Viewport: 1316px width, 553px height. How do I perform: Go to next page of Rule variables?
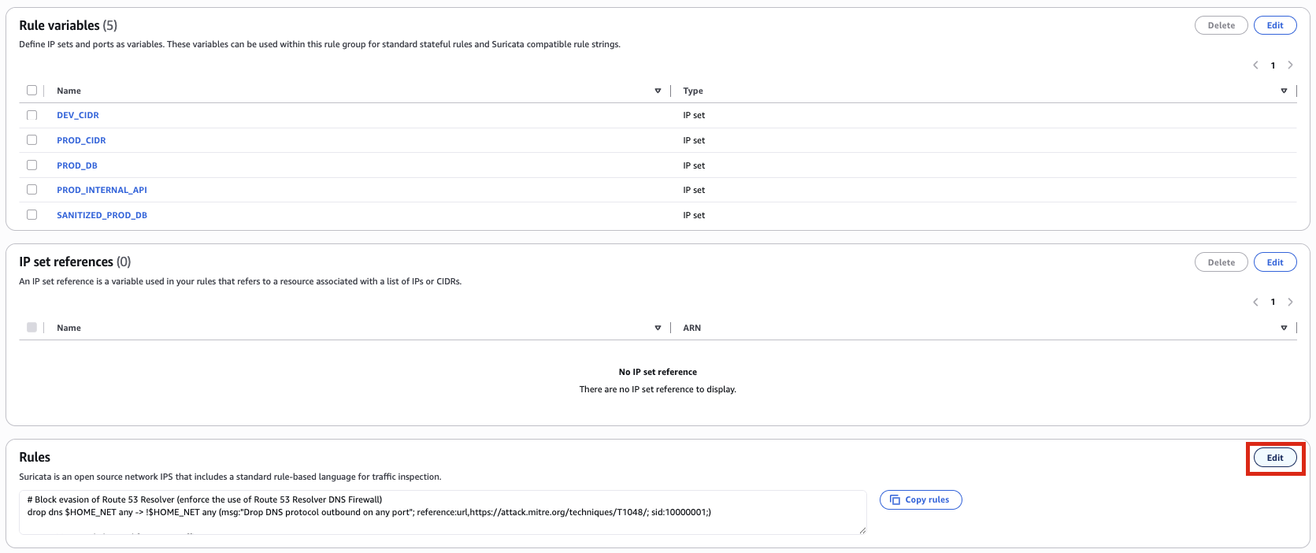1290,65
